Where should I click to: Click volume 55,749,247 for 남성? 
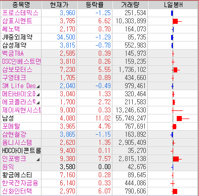click(x=131, y=119)
